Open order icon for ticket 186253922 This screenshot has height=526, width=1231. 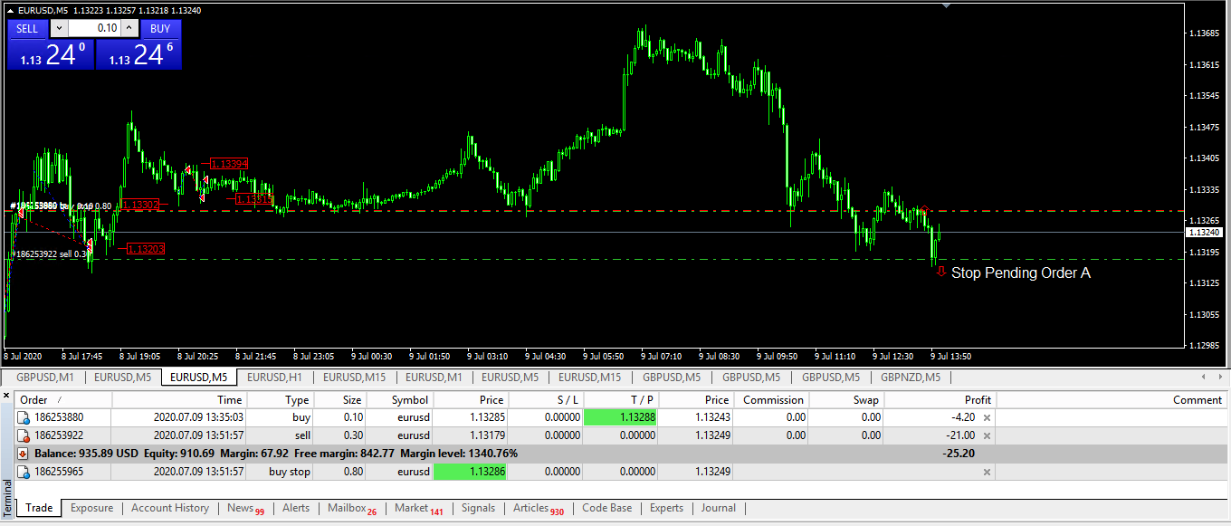[x=24, y=435]
